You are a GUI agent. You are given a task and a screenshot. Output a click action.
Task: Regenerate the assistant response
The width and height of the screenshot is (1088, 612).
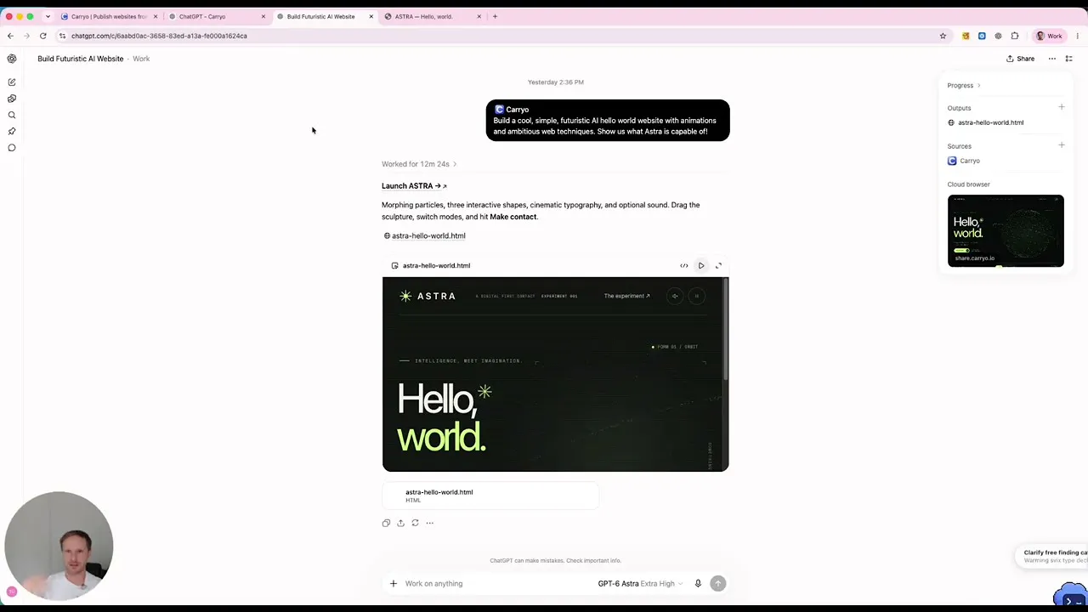pyautogui.click(x=415, y=523)
